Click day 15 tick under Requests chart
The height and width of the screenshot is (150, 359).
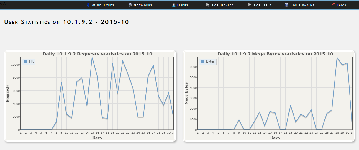(x=92, y=132)
